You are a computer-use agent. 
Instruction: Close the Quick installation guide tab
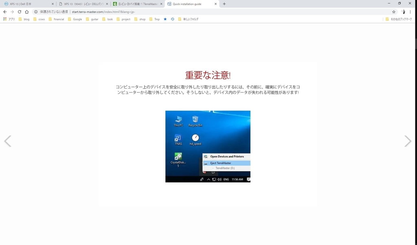point(216,4)
